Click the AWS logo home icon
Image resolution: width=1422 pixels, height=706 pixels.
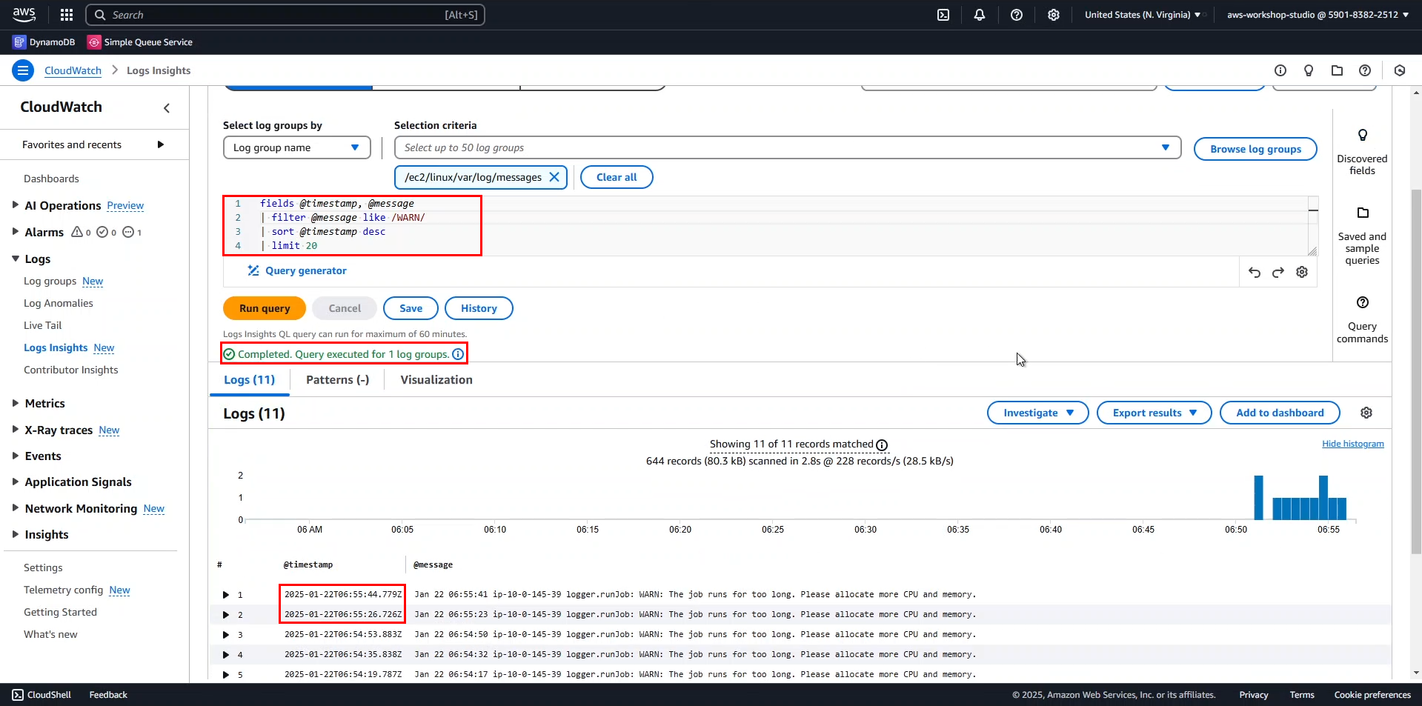tap(24, 14)
